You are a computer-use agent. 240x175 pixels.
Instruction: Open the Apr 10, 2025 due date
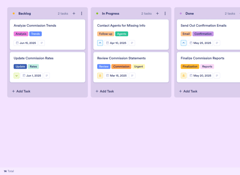116,43
